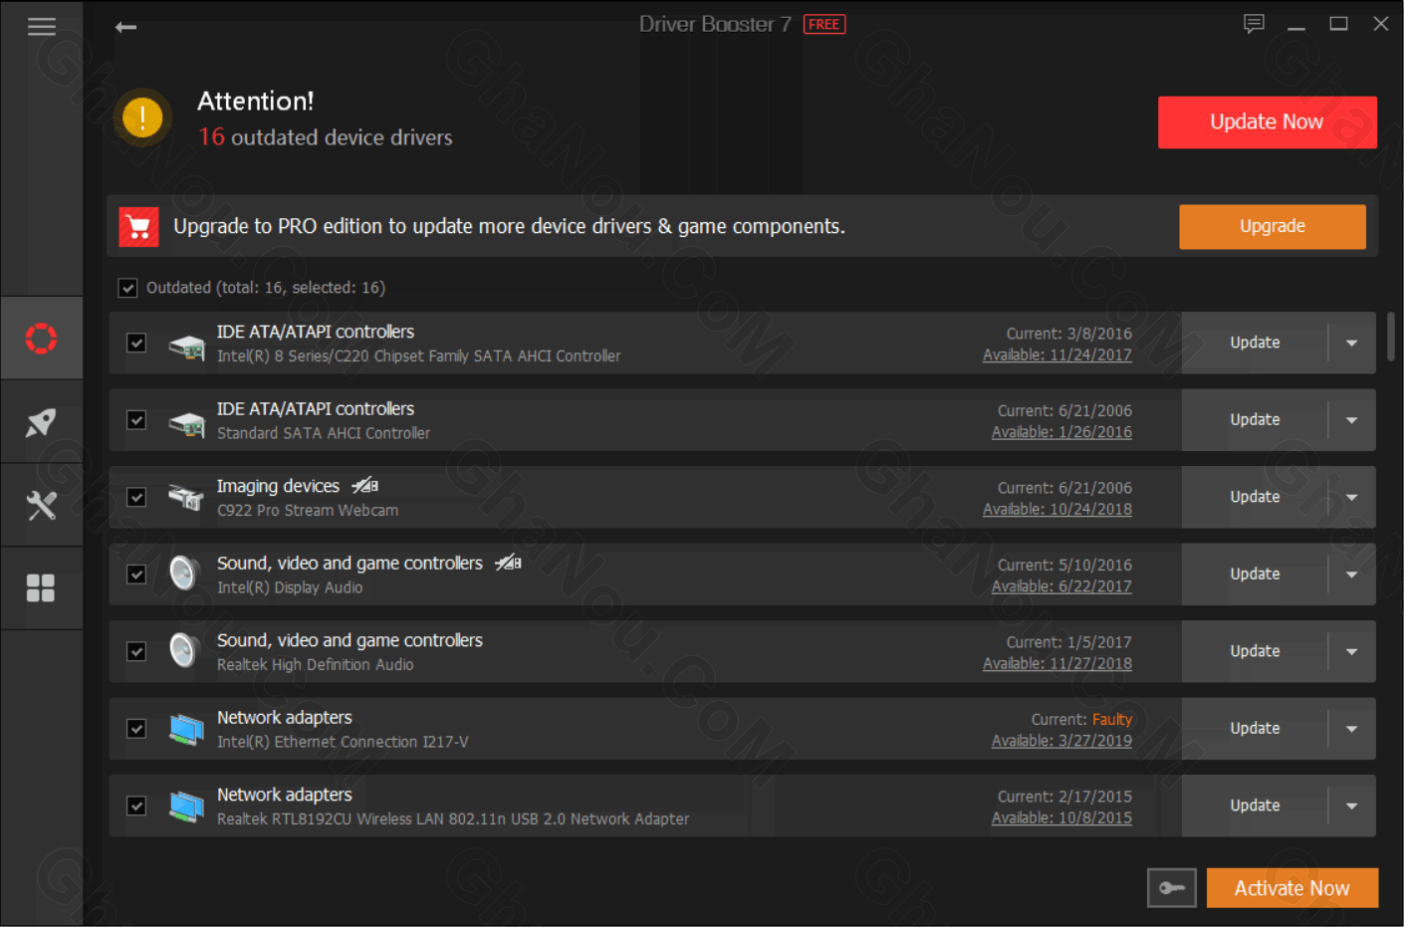The height and width of the screenshot is (927, 1404).
Task: Uncheck the Outdated select-all checkbox
Action: click(127, 288)
